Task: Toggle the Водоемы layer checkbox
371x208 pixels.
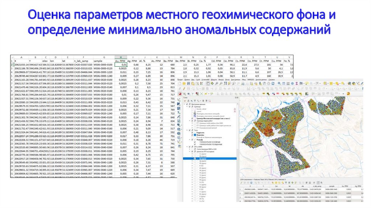Action: [x=192, y=135]
